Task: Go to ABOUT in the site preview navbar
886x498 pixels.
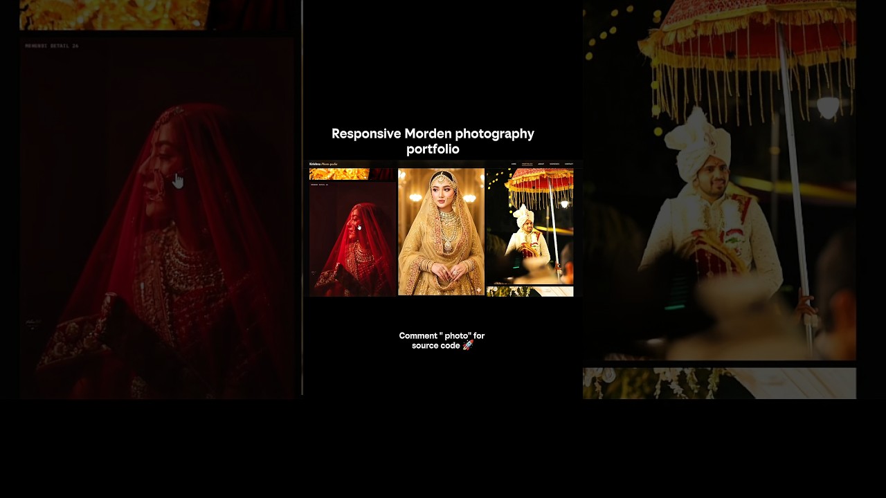Action: tap(541, 164)
